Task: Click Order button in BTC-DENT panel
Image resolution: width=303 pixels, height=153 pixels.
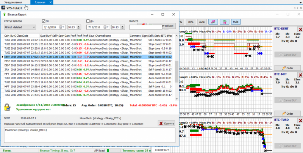Action: click(x=287, y=68)
